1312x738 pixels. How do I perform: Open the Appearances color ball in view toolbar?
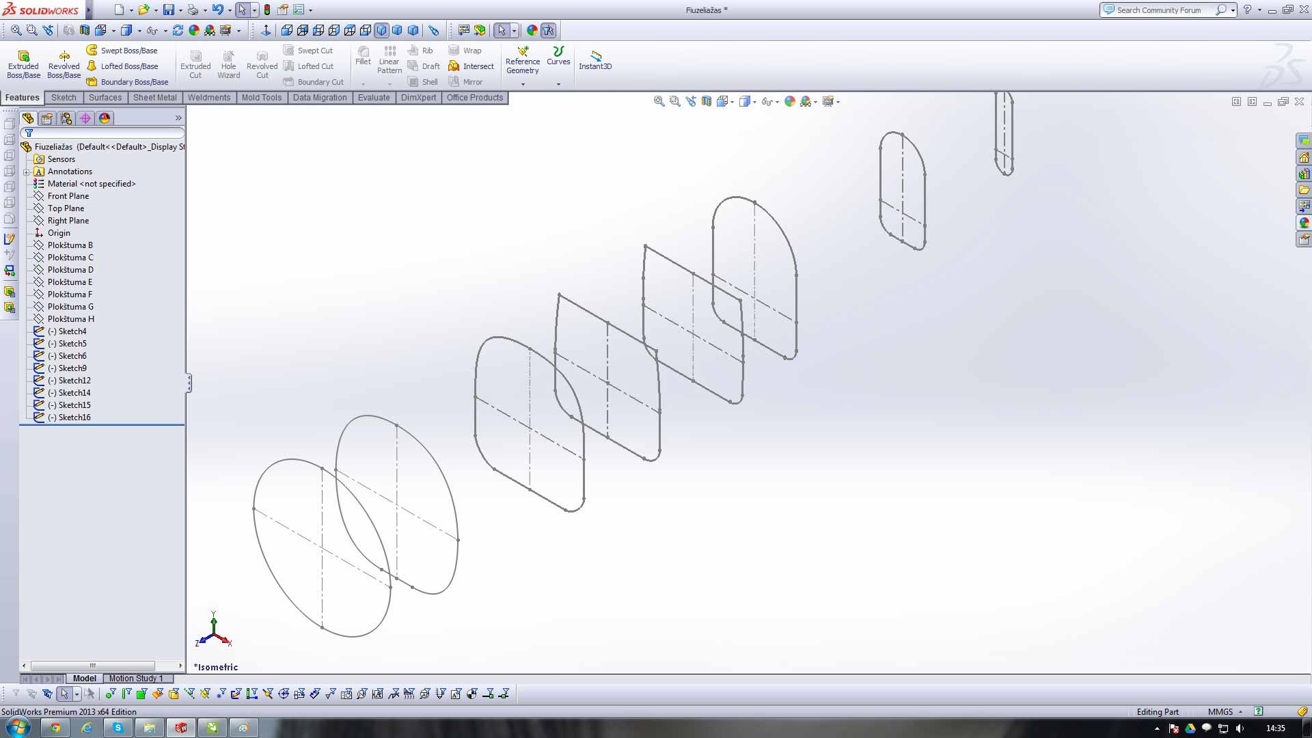point(790,101)
